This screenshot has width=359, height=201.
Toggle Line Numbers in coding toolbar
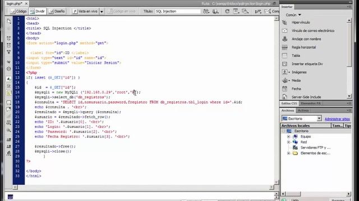[9, 79]
